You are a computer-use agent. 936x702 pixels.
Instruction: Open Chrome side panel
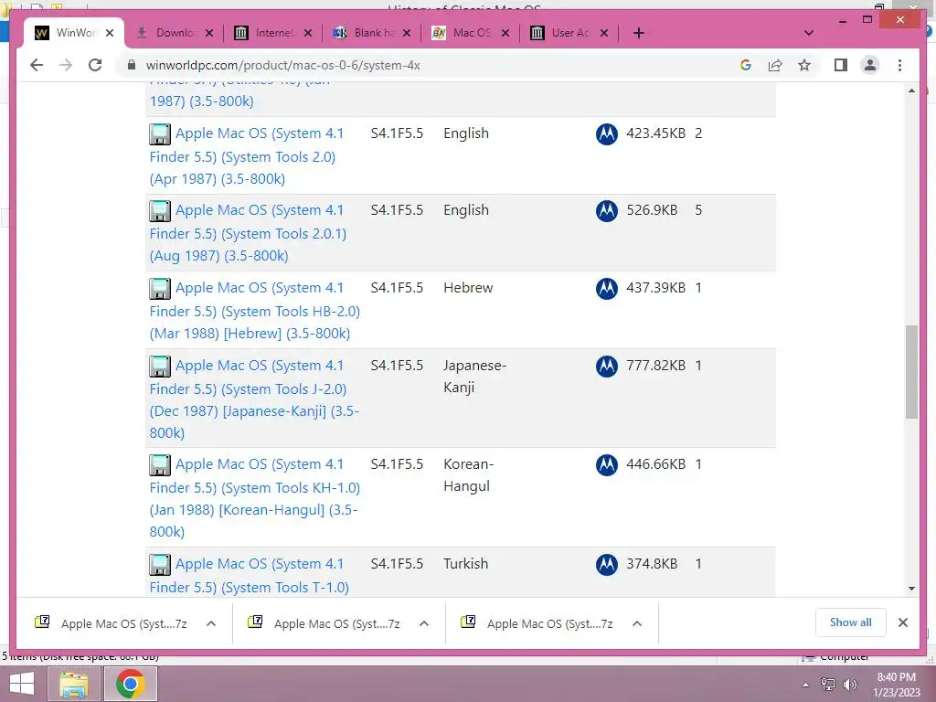[x=841, y=65]
